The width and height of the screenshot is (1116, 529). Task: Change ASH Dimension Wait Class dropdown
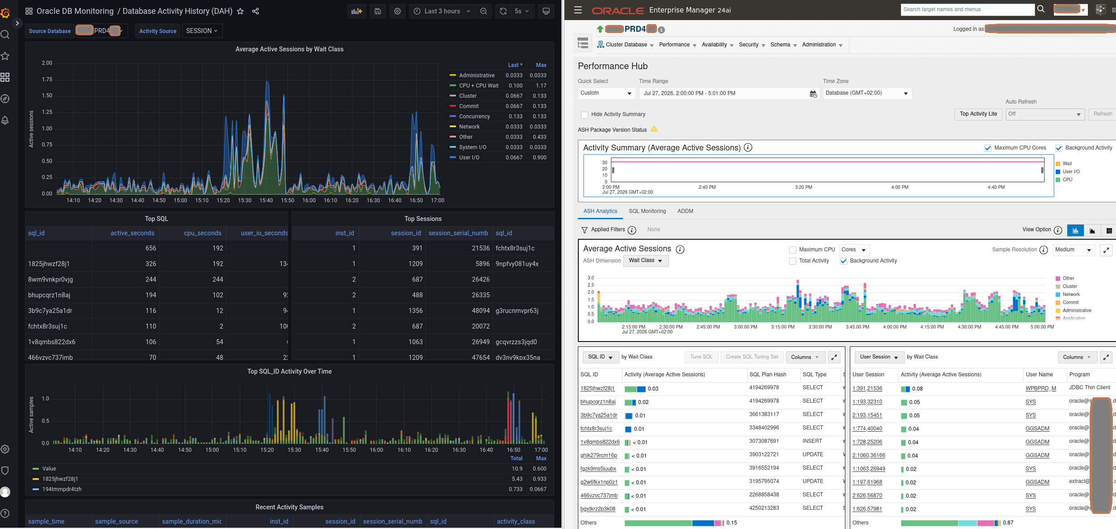(646, 261)
